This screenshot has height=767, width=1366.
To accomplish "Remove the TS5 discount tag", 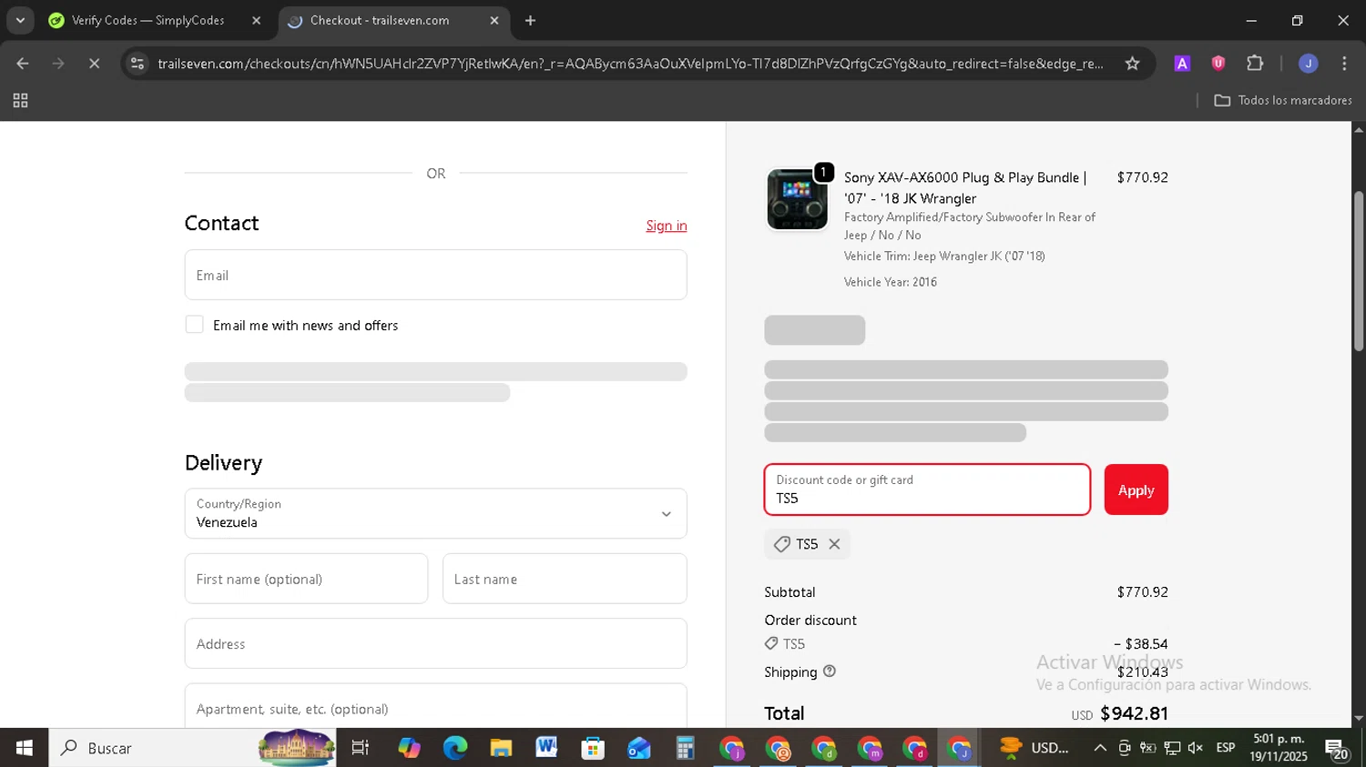I will (x=834, y=544).
